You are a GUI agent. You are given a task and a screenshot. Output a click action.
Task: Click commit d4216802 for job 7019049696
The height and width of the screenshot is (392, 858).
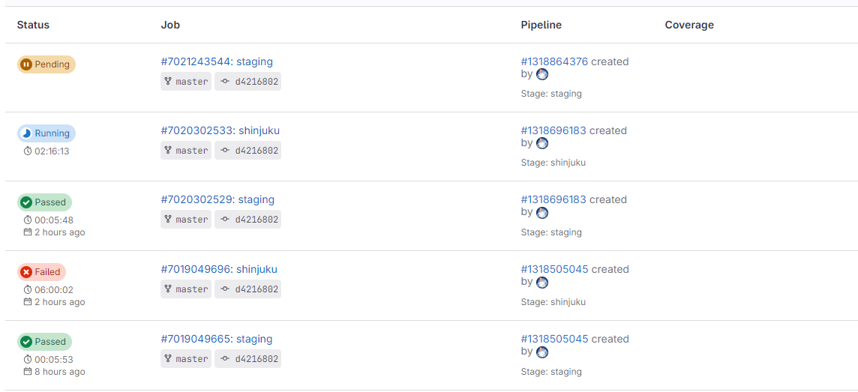(248, 289)
